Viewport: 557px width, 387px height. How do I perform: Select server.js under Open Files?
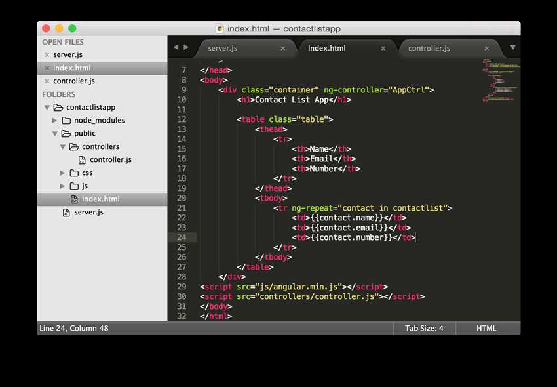(68, 55)
